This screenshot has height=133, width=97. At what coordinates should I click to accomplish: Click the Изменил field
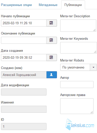point(24,109)
